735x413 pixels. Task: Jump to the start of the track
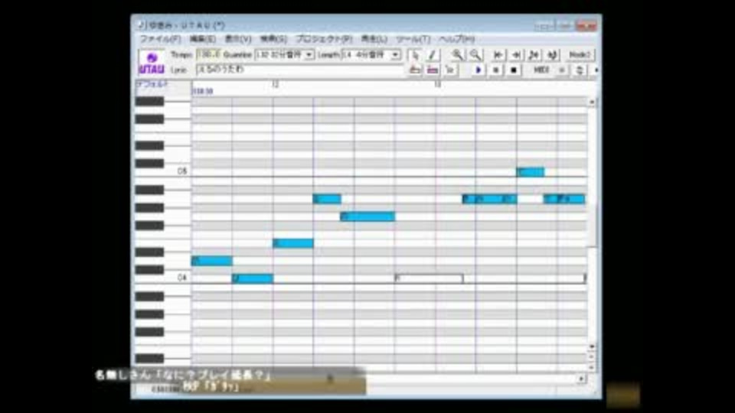click(498, 55)
